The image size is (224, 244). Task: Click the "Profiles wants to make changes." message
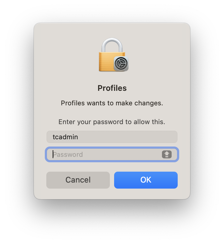point(112,103)
